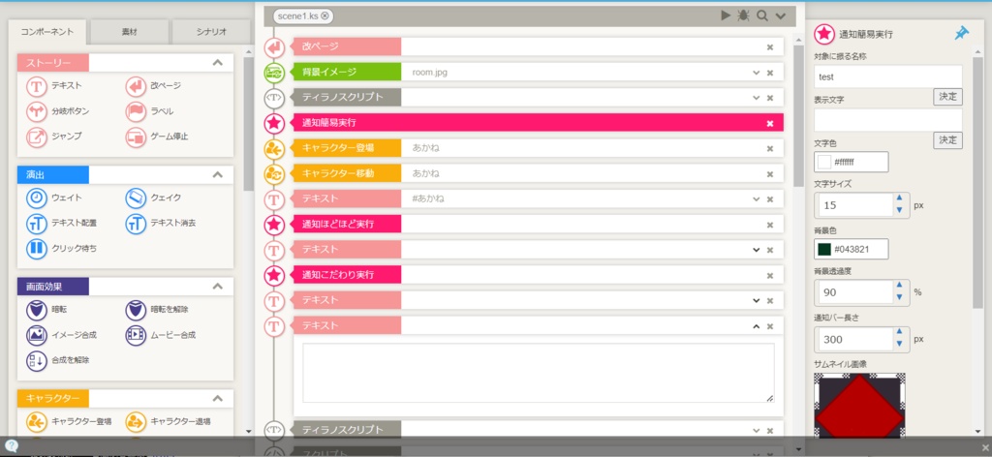992x457 pixels.
Task: Switch to the コンポーネント tab
Action: coord(47,32)
